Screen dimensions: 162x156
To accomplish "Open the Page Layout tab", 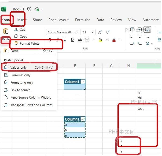I will pyautogui.click(x=58, y=20).
